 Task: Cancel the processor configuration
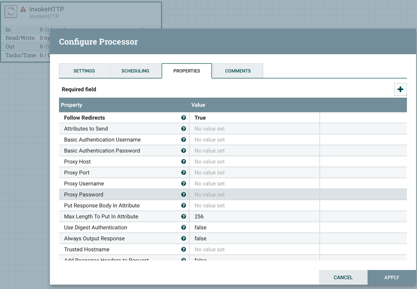pyautogui.click(x=343, y=277)
